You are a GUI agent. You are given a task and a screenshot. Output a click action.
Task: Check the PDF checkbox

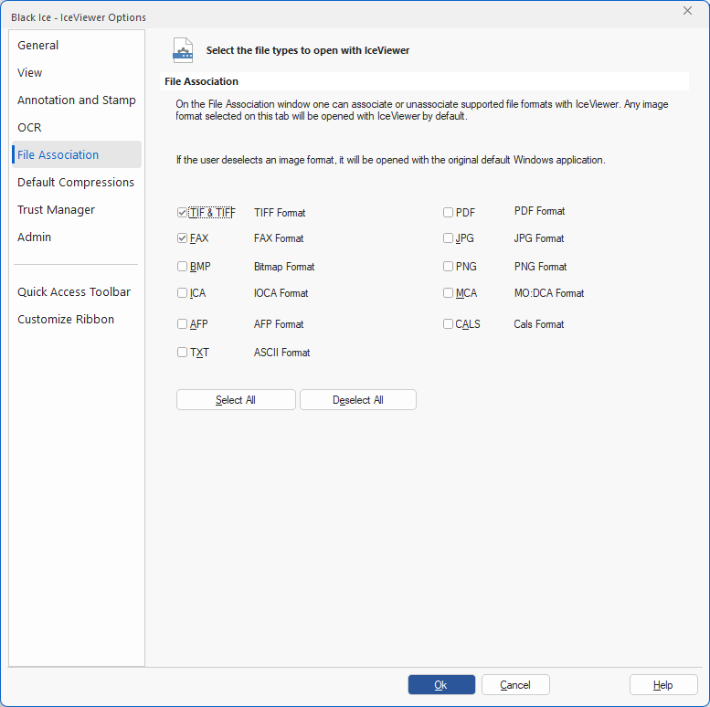(x=448, y=212)
